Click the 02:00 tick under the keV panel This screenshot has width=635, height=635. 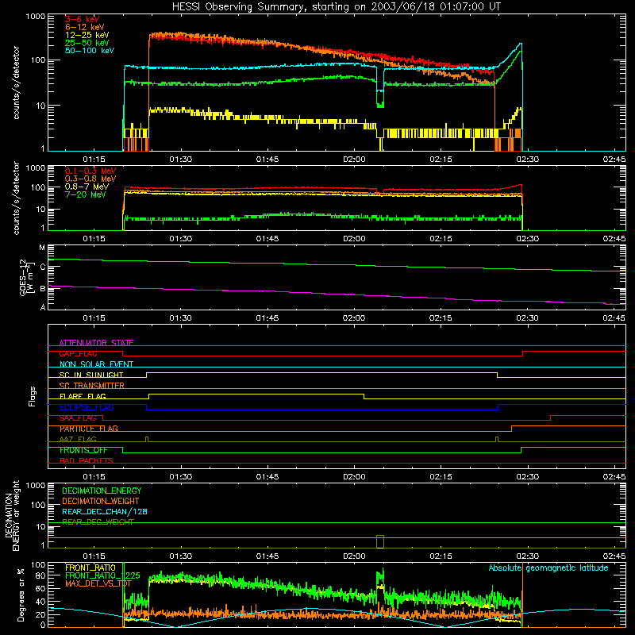tap(354, 160)
